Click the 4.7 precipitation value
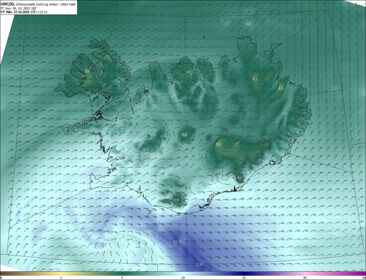The height and width of the screenshot is (280, 366). 148,137
